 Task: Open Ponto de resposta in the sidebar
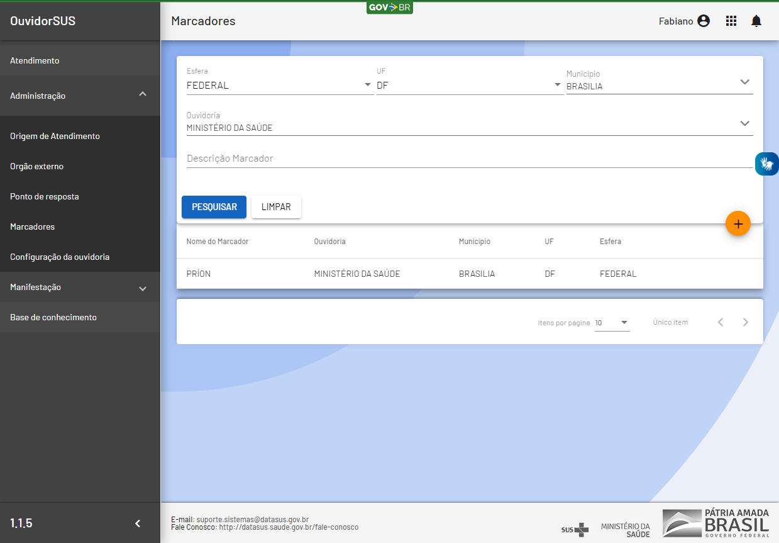pyautogui.click(x=45, y=197)
